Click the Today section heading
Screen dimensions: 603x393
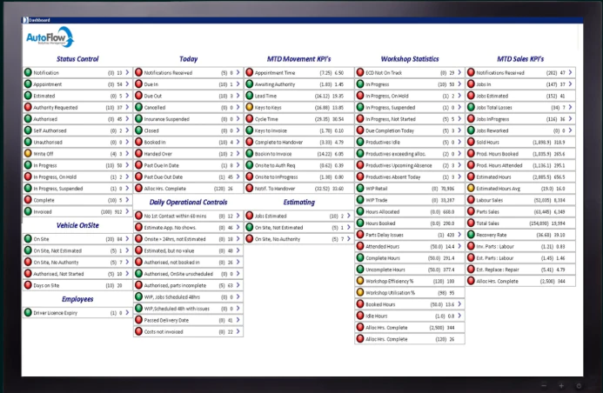pos(188,59)
